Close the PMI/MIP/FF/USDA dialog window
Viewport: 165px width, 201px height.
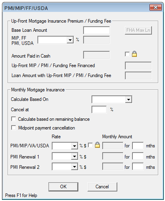[x=155, y=8]
